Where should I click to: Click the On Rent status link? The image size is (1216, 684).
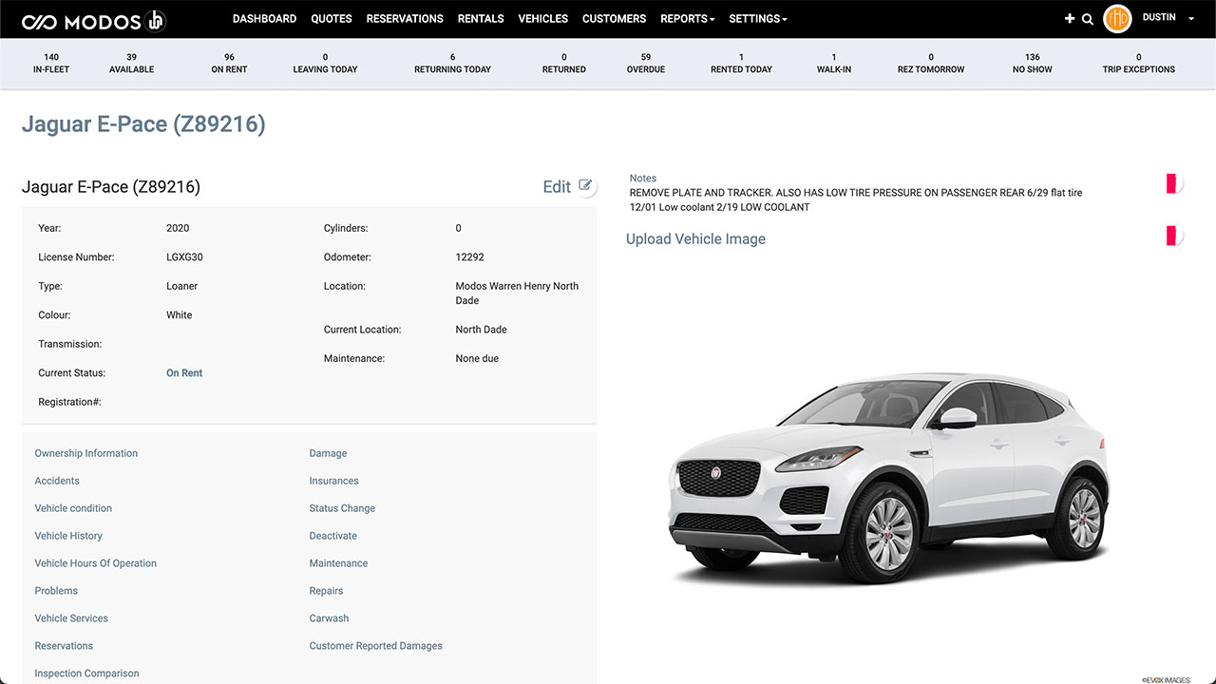tap(184, 373)
